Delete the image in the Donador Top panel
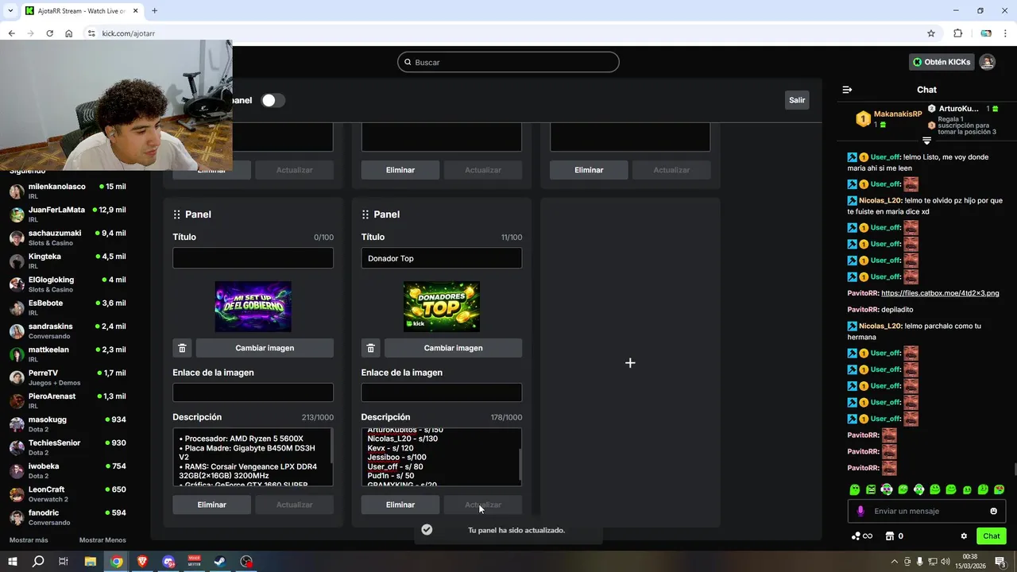The width and height of the screenshot is (1017, 572). (x=370, y=348)
